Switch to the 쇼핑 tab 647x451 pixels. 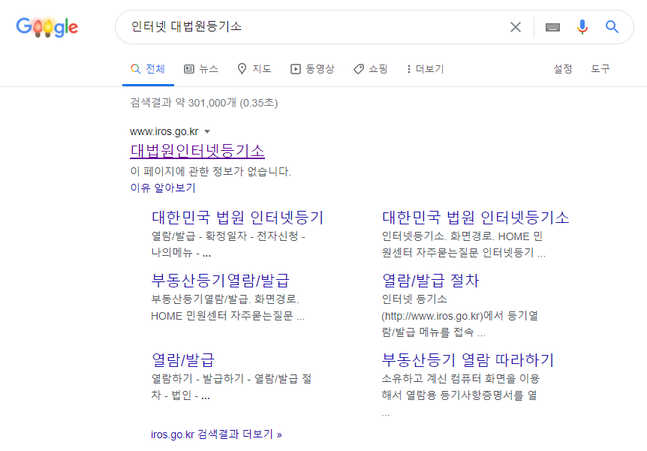click(x=371, y=69)
